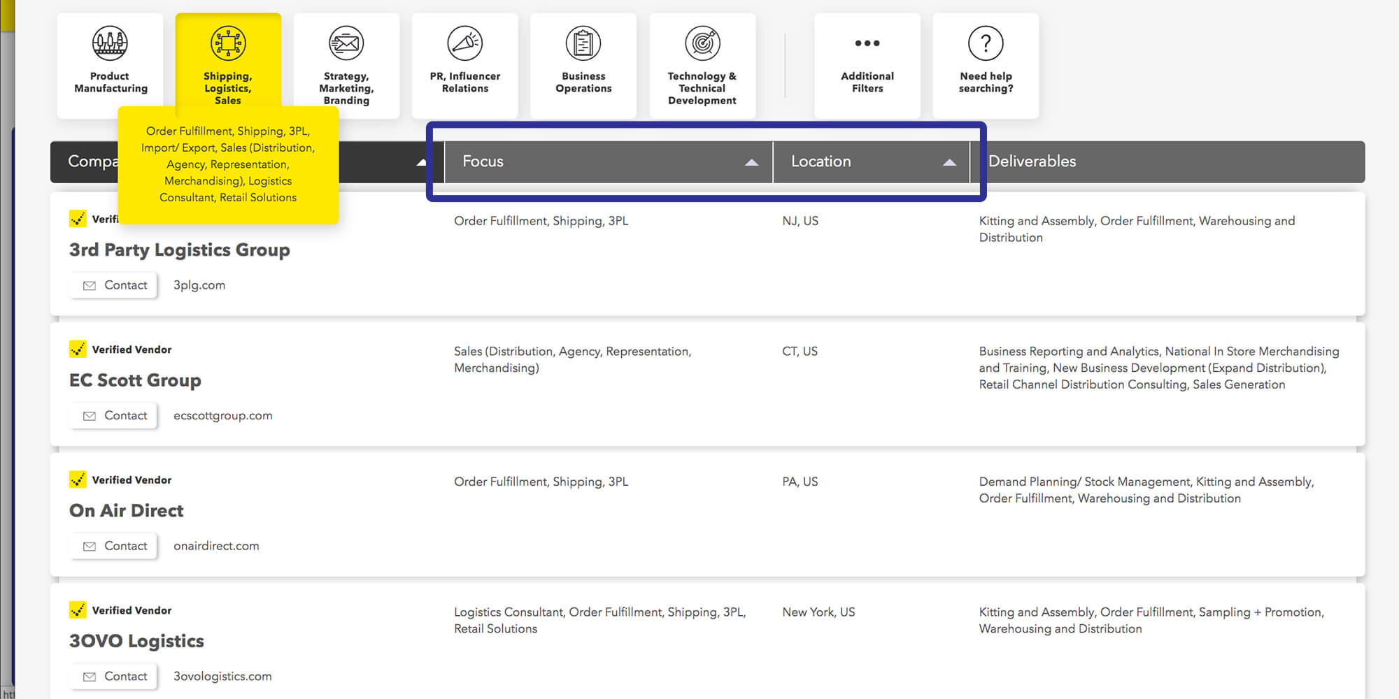Click Verified Vendor label on EC Scott Group
The image size is (1399, 699).
(132, 349)
